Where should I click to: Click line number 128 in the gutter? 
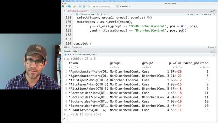(x=68, y=17)
